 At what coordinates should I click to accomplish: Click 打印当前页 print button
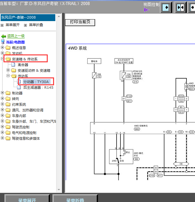click(x=80, y=23)
